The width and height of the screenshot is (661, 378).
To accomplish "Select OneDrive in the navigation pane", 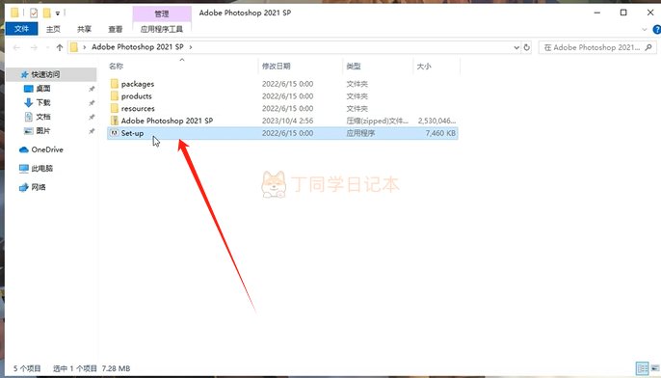I will pos(47,149).
